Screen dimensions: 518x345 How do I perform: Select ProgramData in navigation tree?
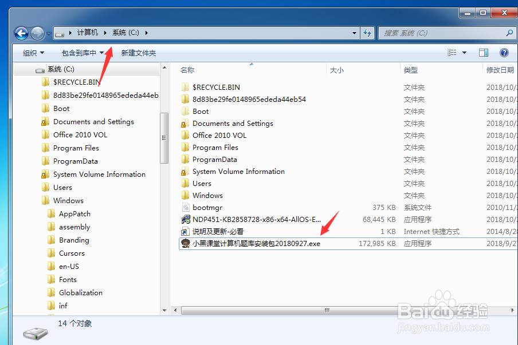[x=75, y=161]
